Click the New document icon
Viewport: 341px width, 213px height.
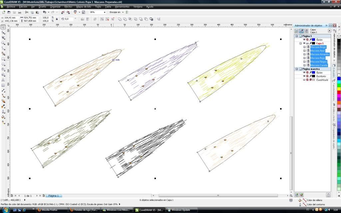point(4,12)
